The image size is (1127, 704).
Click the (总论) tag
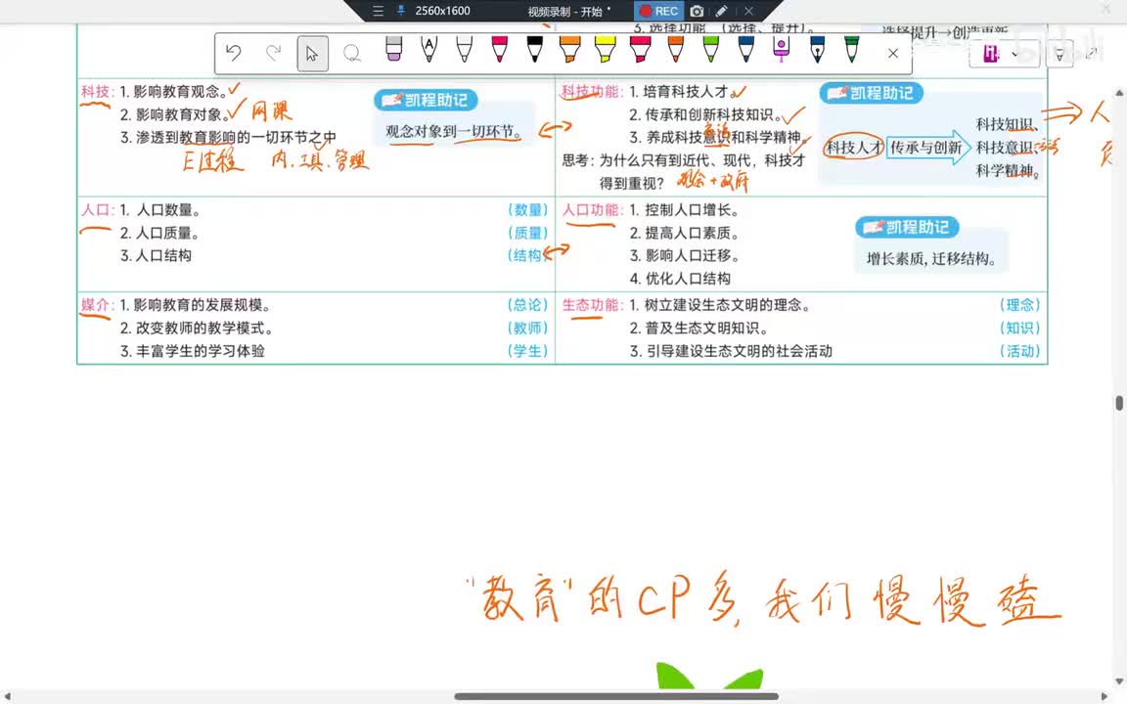point(527,305)
